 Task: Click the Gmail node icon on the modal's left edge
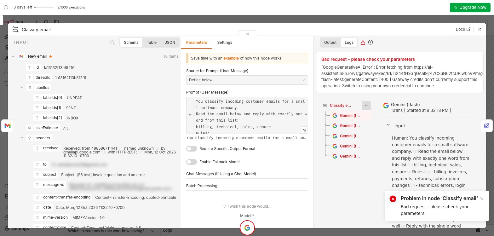(x=8, y=126)
